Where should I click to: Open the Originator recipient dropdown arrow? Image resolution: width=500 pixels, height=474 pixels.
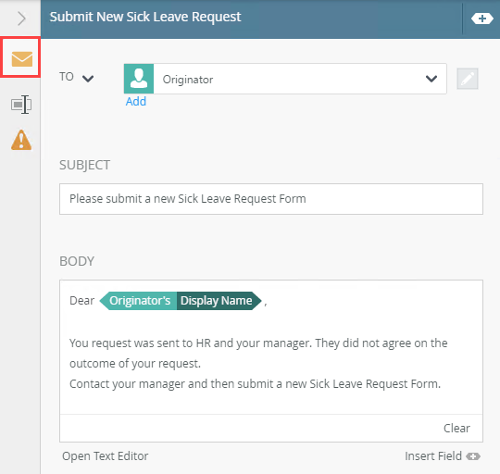[431, 79]
